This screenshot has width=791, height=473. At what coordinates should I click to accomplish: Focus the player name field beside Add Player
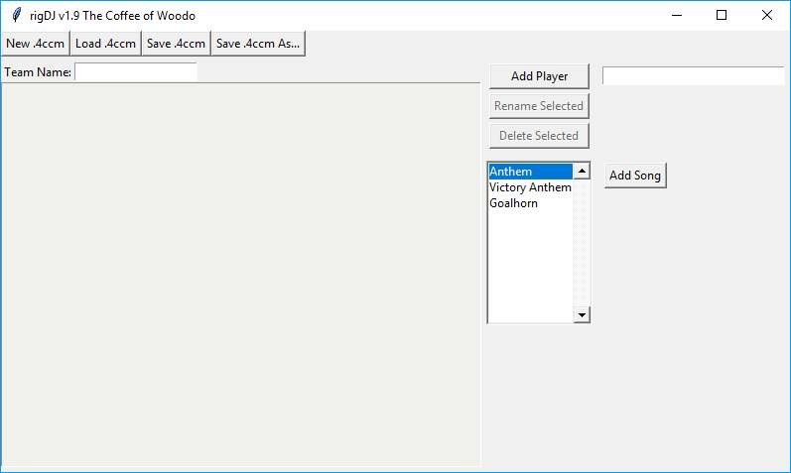[693, 76]
